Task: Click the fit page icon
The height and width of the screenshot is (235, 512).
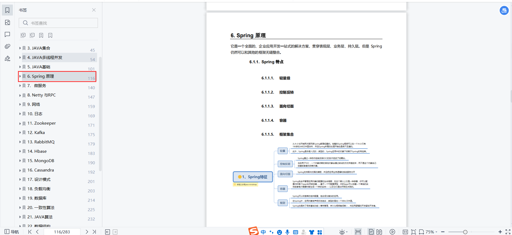Action: [x=414, y=232]
